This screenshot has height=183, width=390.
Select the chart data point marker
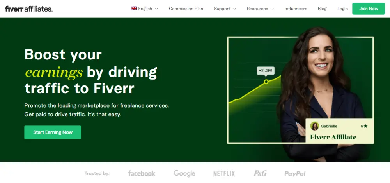[x=266, y=82]
